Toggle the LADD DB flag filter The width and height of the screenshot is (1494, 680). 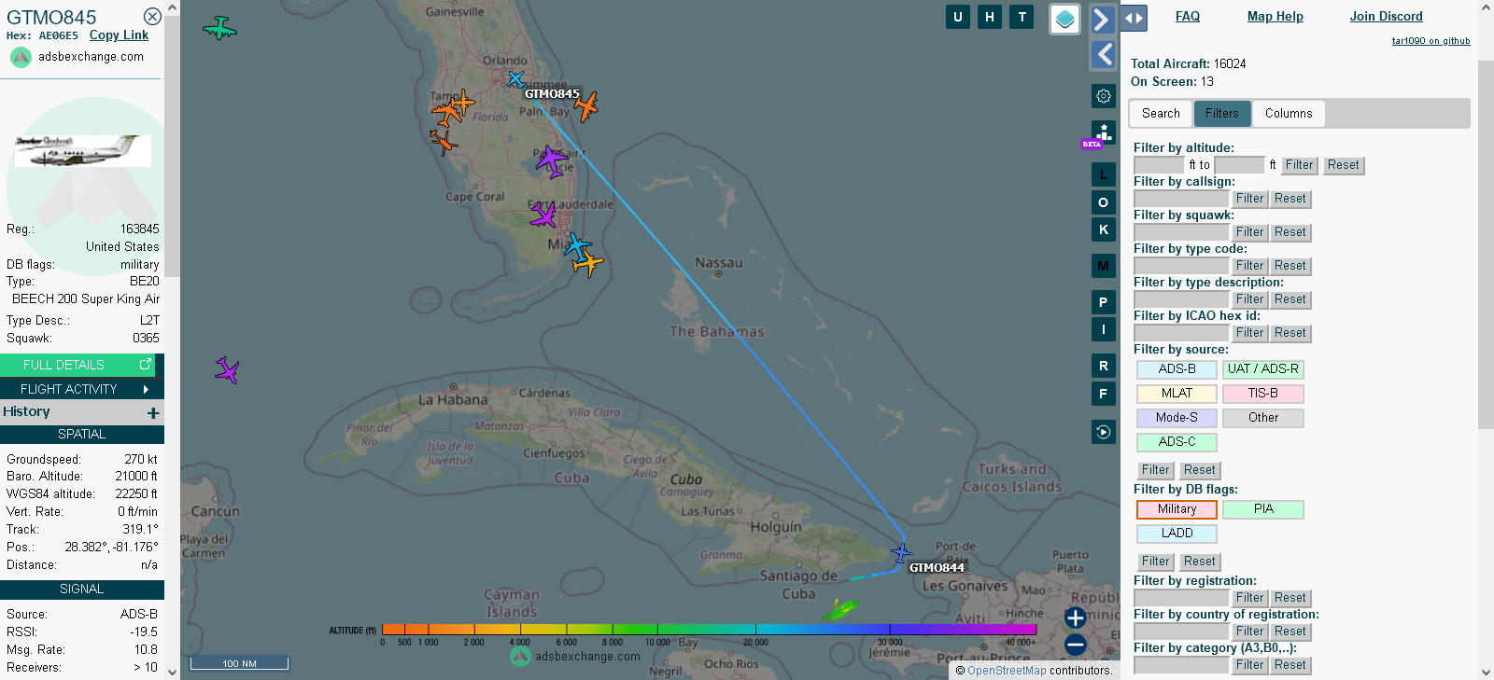(1177, 534)
